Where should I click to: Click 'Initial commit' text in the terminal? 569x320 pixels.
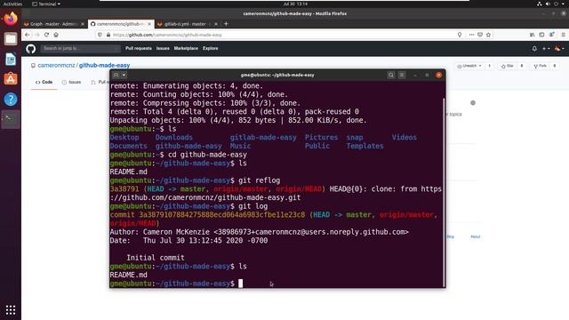tap(156, 258)
